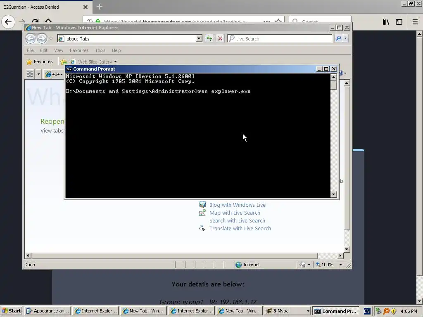Image resolution: width=423 pixels, height=317 pixels.
Task: Click Internet Explorer forward button
Action: pyautogui.click(x=42, y=38)
